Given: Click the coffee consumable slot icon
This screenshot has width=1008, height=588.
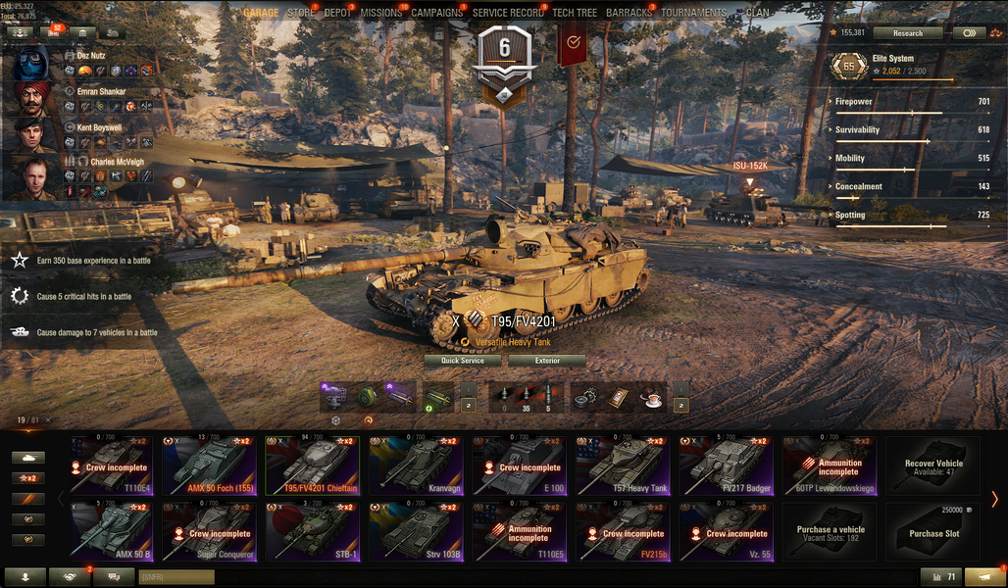Looking at the screenshot, I should 652,399.
